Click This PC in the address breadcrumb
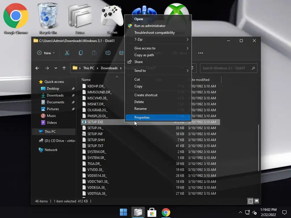This screenshot has height=218, width=291. point(89,68)
